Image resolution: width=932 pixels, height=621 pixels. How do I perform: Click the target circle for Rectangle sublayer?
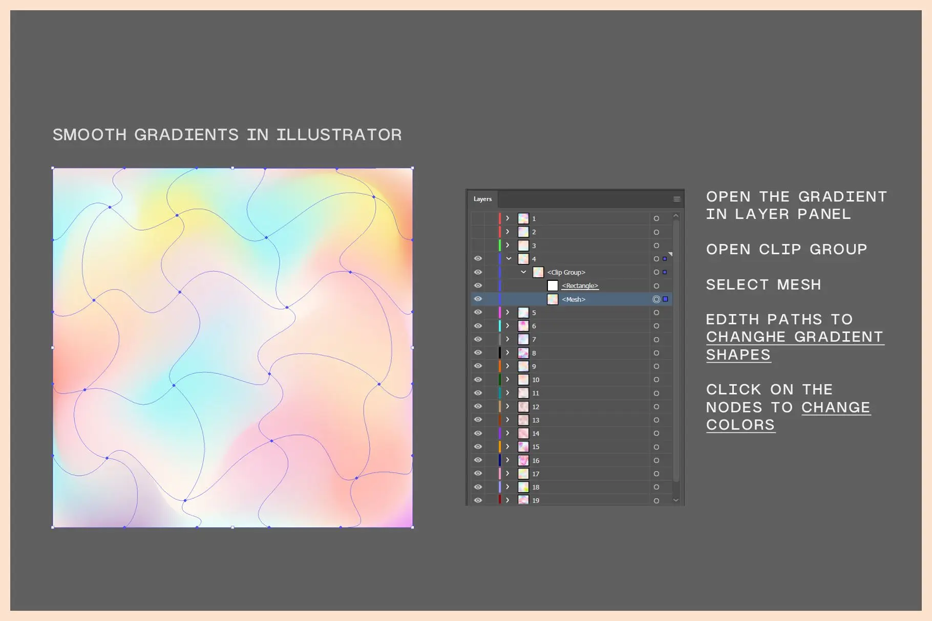tap(656, 286)
